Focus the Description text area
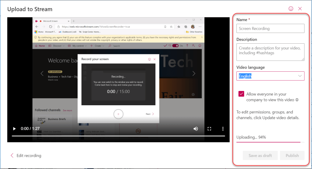The height and width of the screenshot is (169, 312). pos(270,52)
